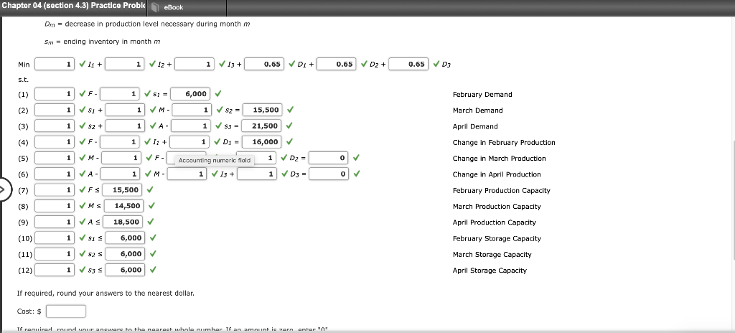Click the 15,500 field in March Demand row
The width and height of the screenshot is (735, 333).
pos(262,110)
